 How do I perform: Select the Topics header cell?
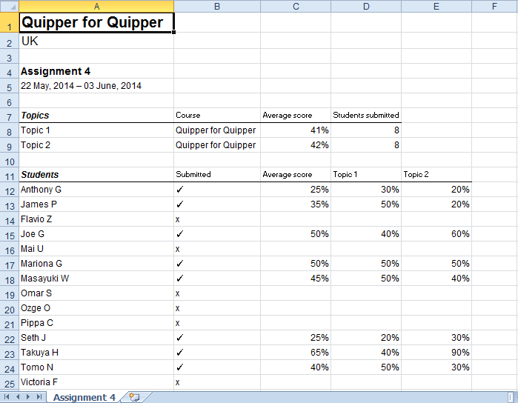96,116
